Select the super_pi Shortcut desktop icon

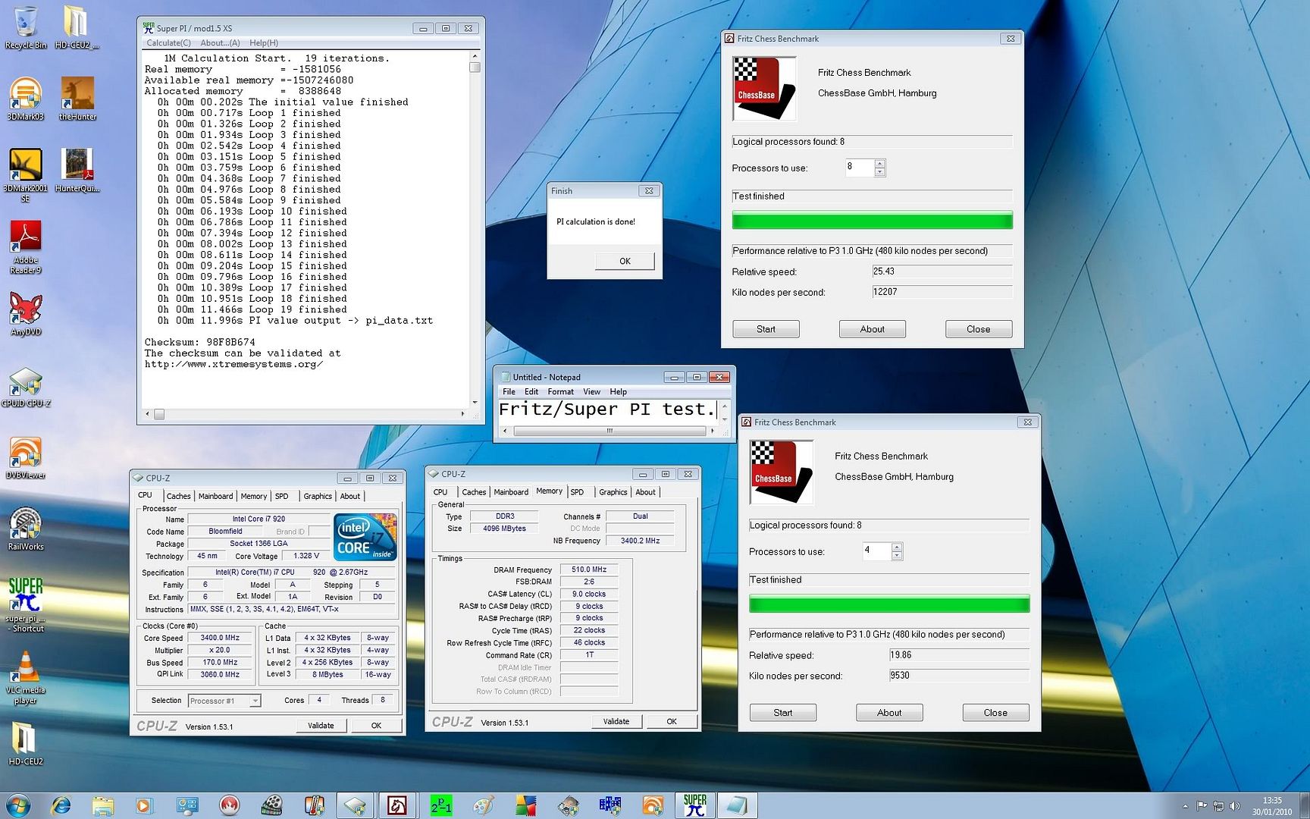coord(26,605)
